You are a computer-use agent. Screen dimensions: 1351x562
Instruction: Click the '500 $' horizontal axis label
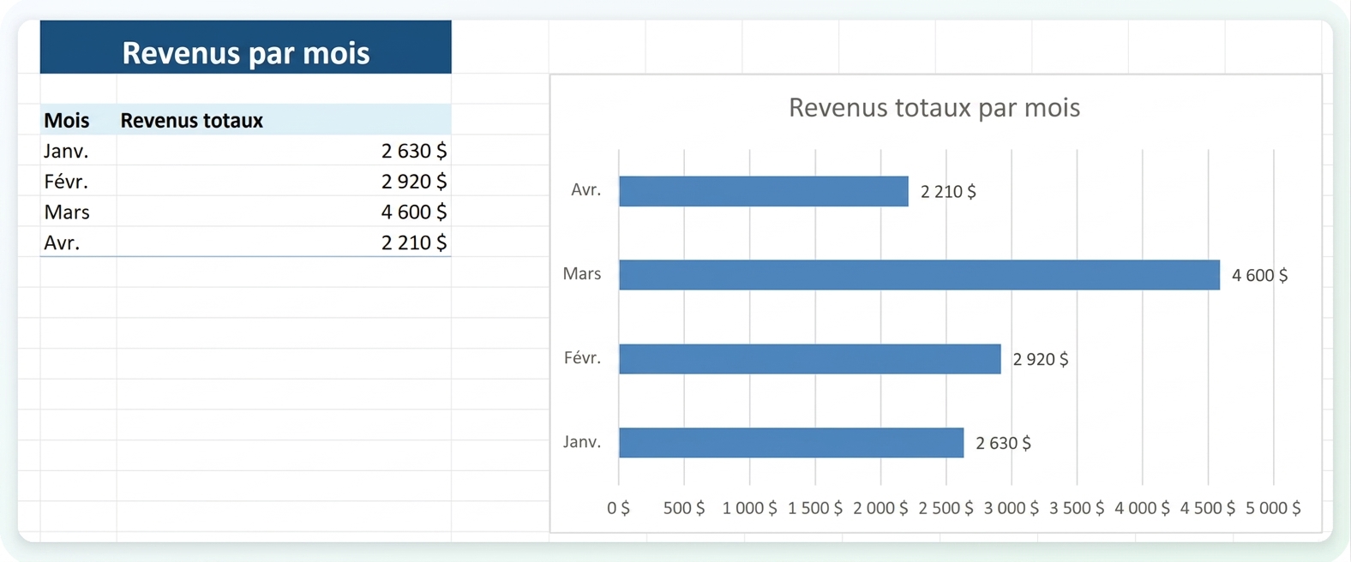pos(684,508)
